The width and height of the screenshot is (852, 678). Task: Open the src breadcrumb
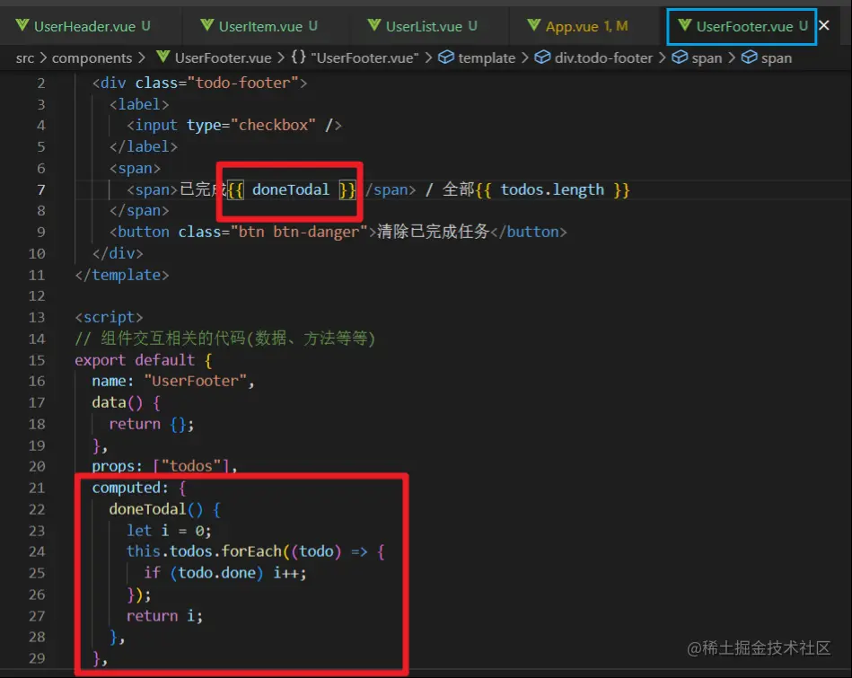(24, 58)
